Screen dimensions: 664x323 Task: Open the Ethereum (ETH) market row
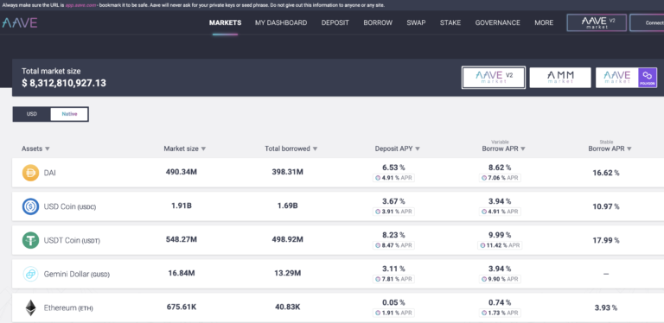[x=338, y=307]
